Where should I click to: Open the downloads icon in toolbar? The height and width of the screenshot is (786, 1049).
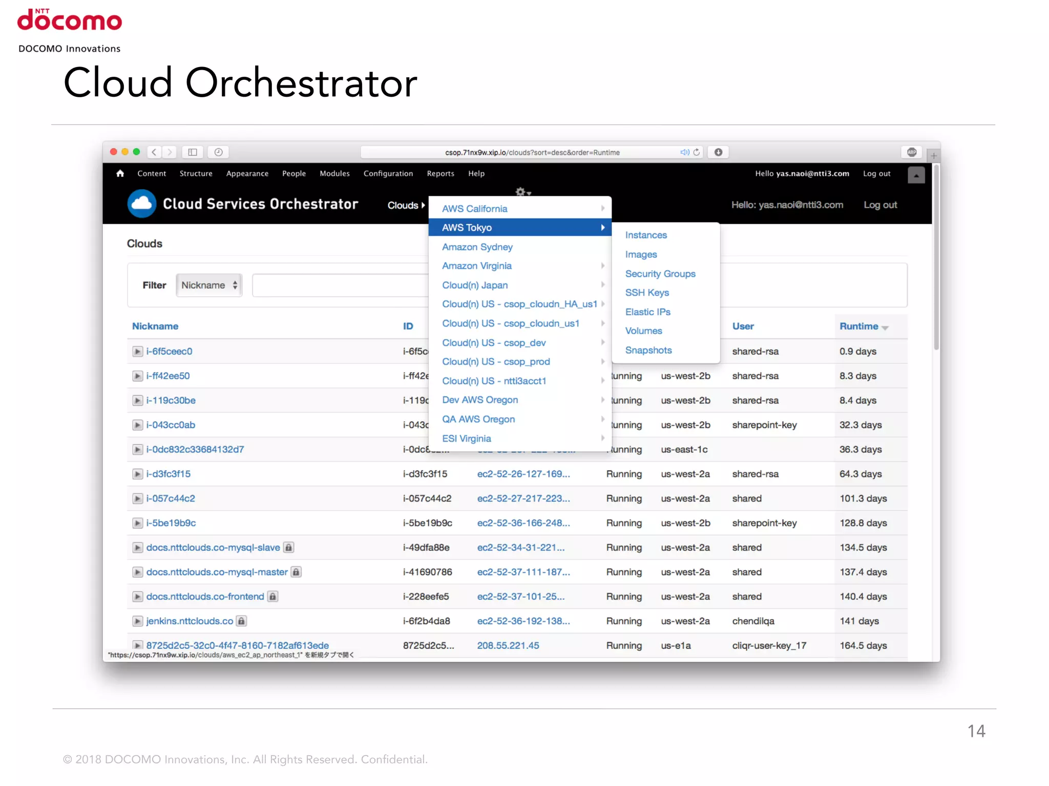click(719, 152)
